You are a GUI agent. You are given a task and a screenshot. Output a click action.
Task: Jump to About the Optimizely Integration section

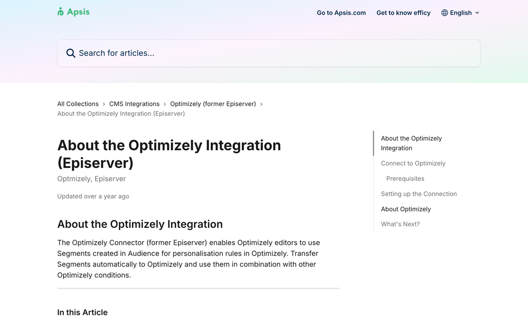coord(411,143)
